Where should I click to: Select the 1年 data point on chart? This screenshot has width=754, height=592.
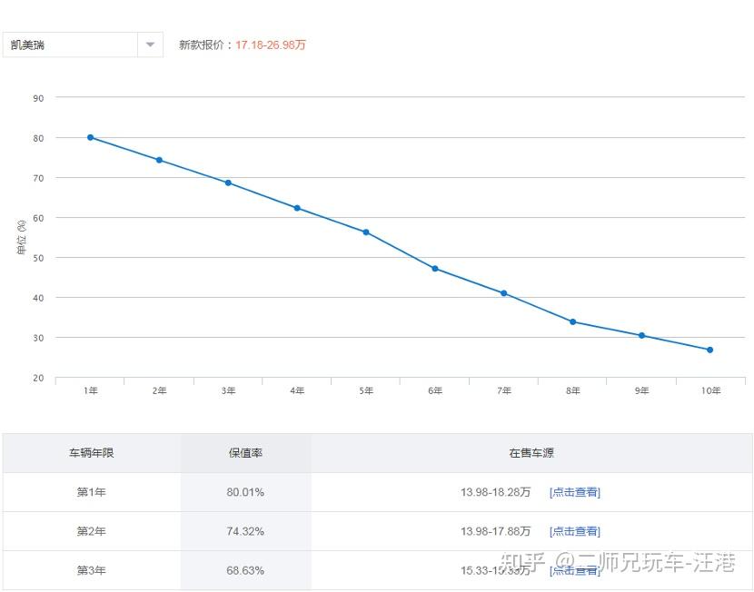tap(91, 137)
